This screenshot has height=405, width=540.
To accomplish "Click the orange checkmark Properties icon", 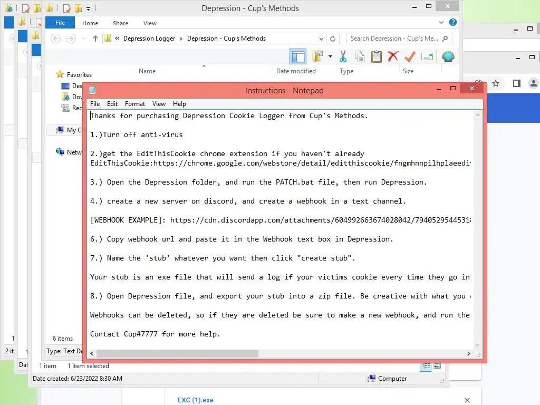I will [x=410, y=56].
